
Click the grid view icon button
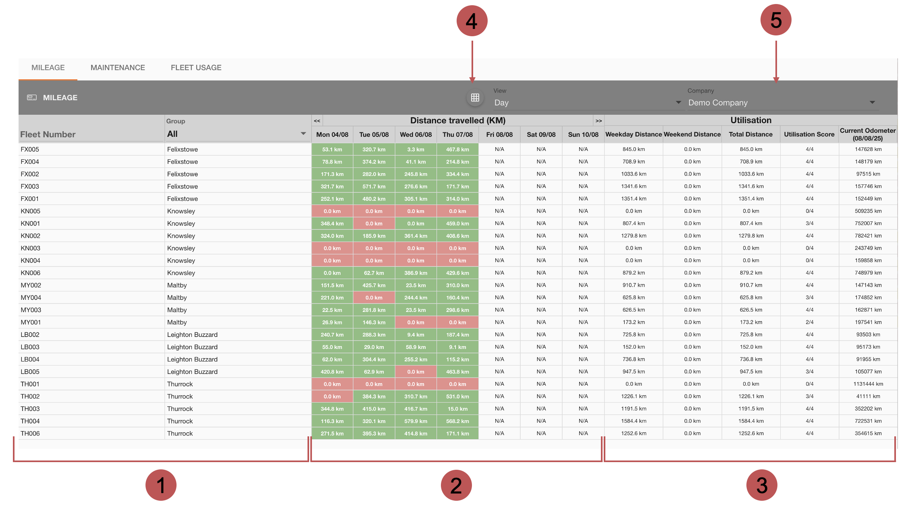(x=475, y=98)
